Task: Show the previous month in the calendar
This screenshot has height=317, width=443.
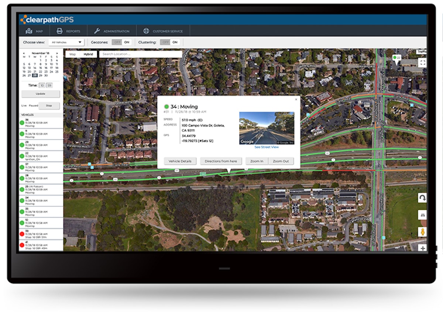Action: [24, 53]
